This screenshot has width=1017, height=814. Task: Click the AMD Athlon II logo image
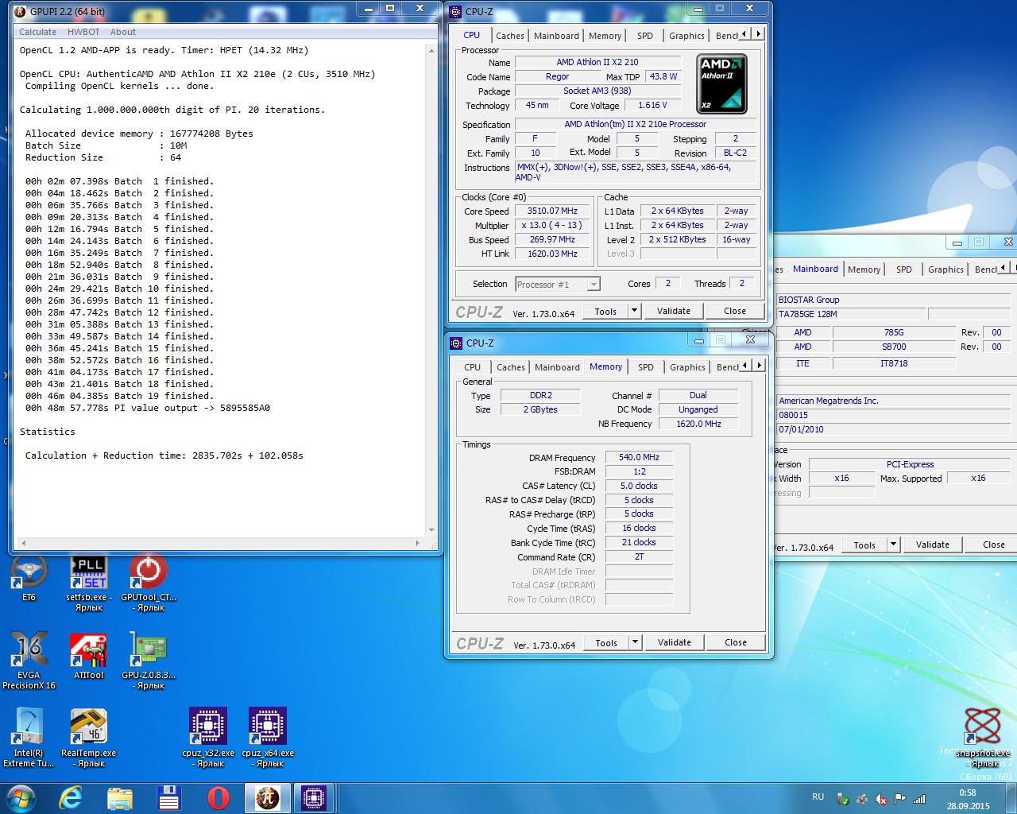pos(721,84)
